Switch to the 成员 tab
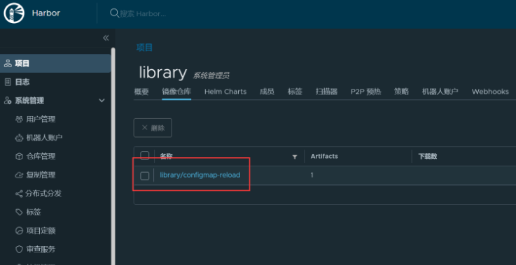This screenshot has height=265, width=516. point(267,92)
